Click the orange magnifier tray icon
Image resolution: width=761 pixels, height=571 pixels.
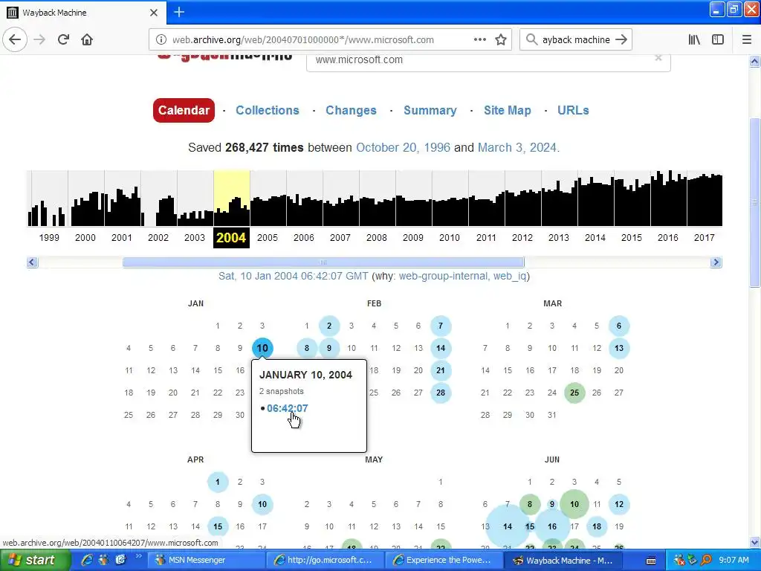706,561
